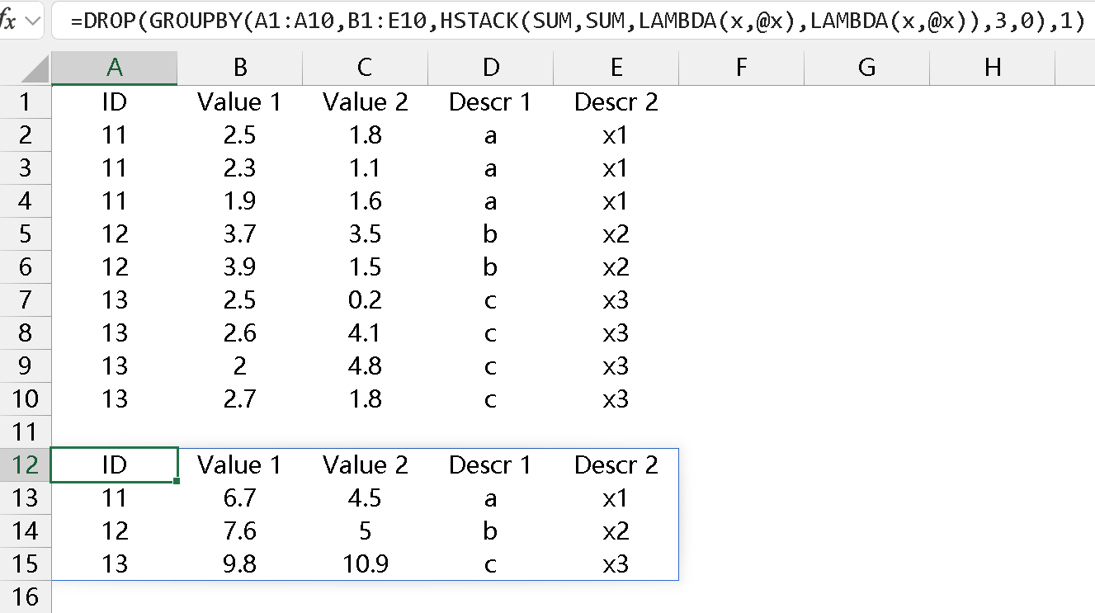This screenshot has width=1095, height=613.
Task: Expand the dropdown chevron beside fx
Action: tap(33, 21)
